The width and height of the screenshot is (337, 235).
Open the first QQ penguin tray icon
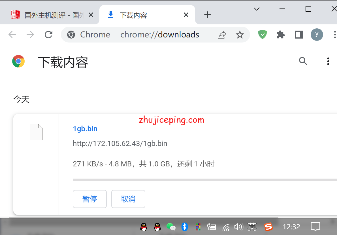144,227
